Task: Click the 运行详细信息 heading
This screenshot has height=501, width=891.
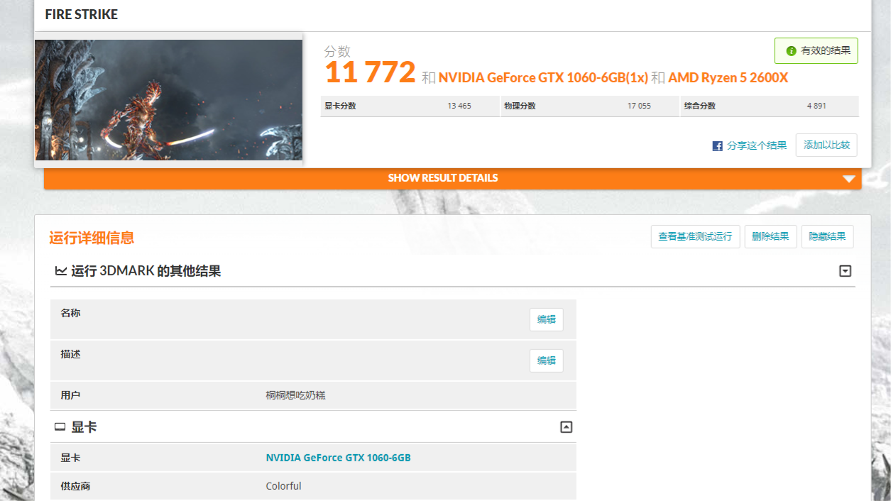Action: tap(92, 238)
